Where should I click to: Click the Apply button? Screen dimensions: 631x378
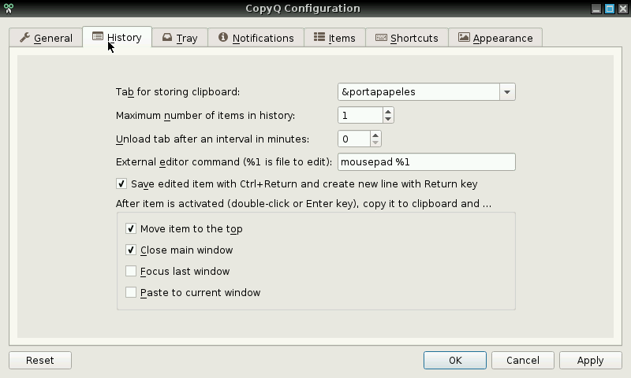[590, 361]
